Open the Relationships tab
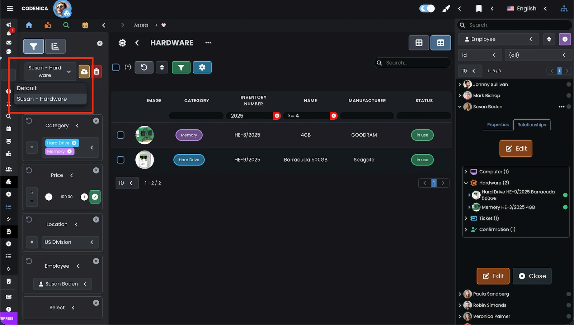Image resolution: width=574 pixels, height=325 pixels. click(x=532, y=125)
